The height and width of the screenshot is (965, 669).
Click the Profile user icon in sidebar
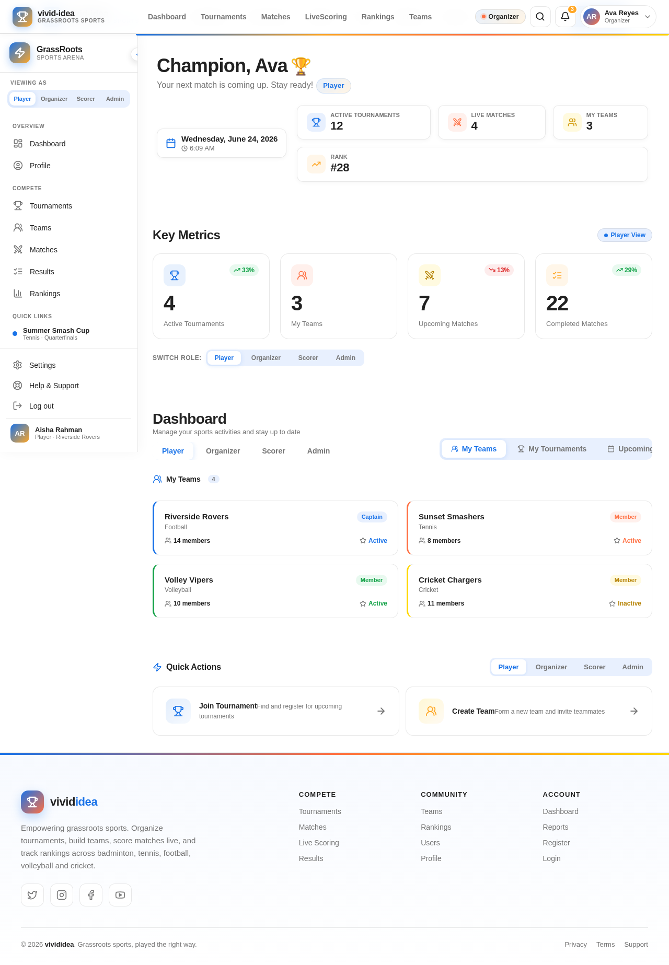tap(18, 166)
